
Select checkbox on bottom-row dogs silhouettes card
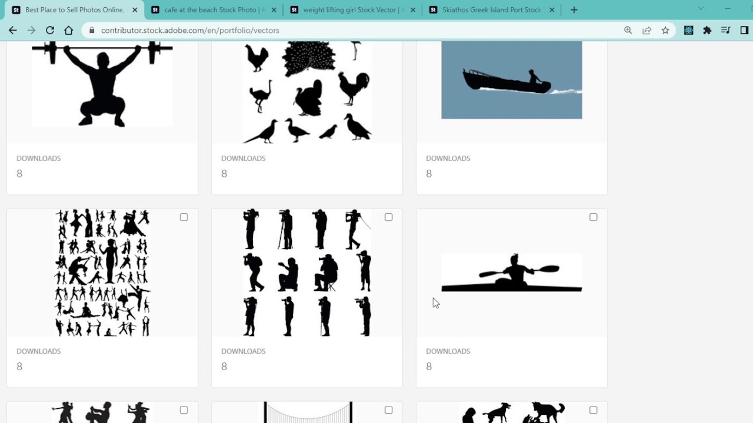pyautogui.click(x=593, y=410)
